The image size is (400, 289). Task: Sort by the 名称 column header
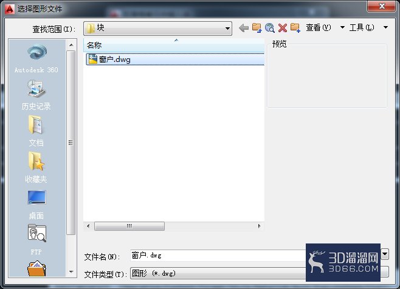point(174,45)
